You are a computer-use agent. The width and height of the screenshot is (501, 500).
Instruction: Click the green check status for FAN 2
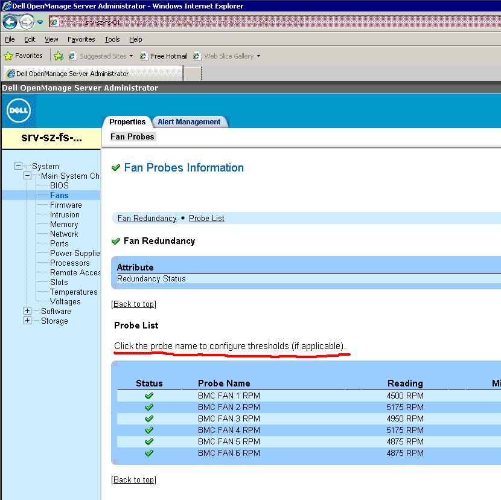click(149, 407)
